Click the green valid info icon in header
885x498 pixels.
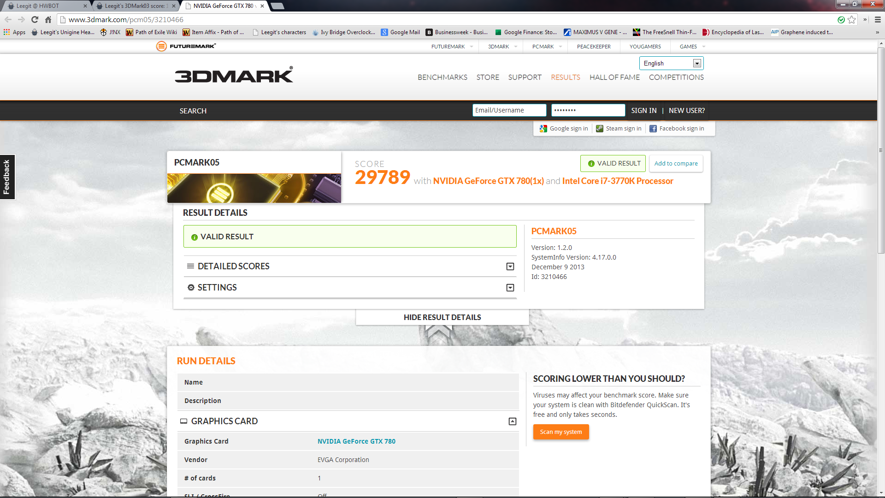click(591, 164)
